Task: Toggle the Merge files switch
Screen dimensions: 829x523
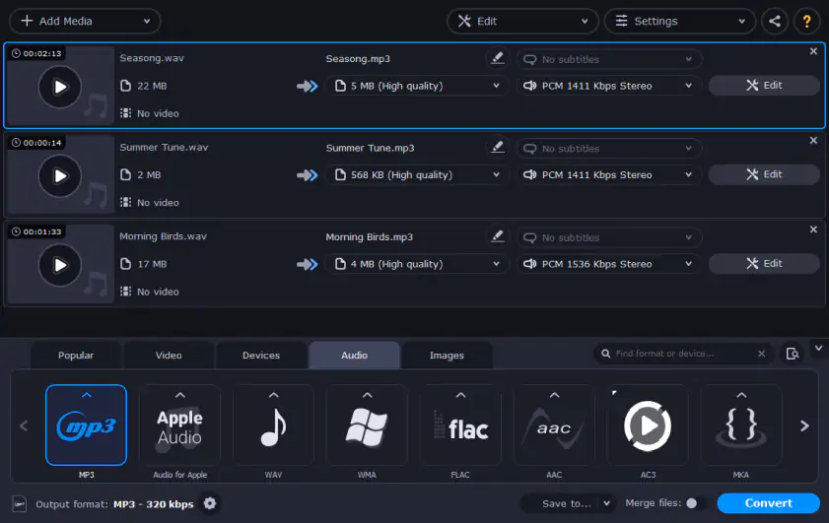Action: click(695, 503)
